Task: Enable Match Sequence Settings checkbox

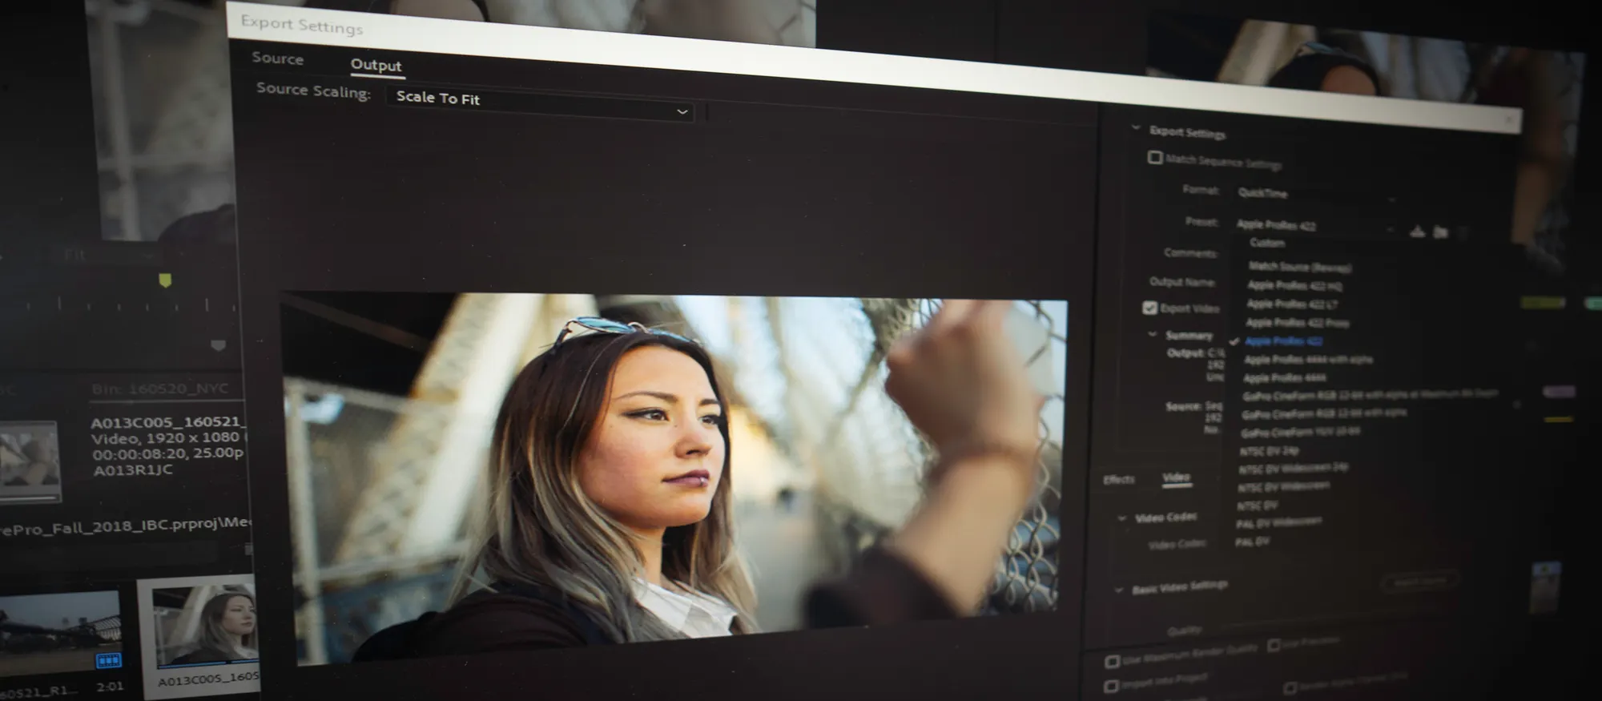Action: pos(1154,157)
